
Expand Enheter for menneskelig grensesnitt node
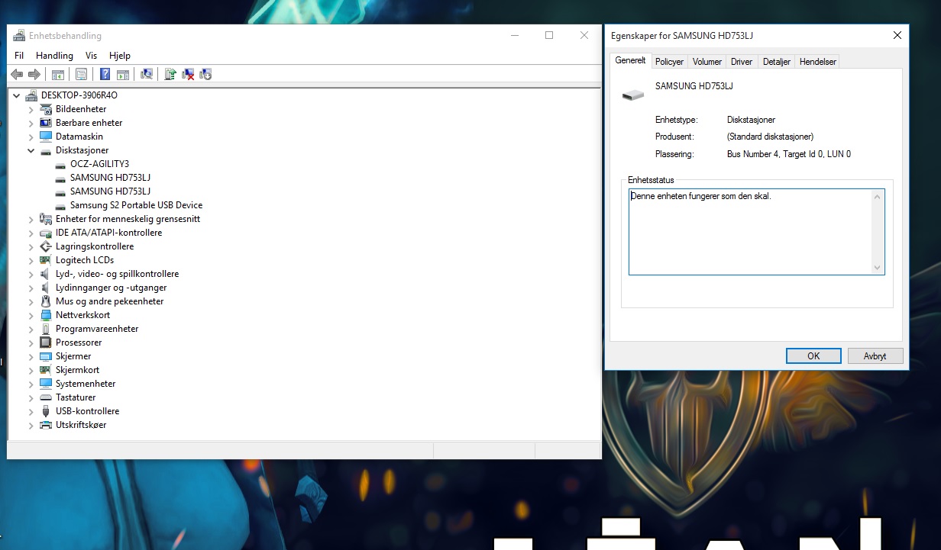pos(31,219)
